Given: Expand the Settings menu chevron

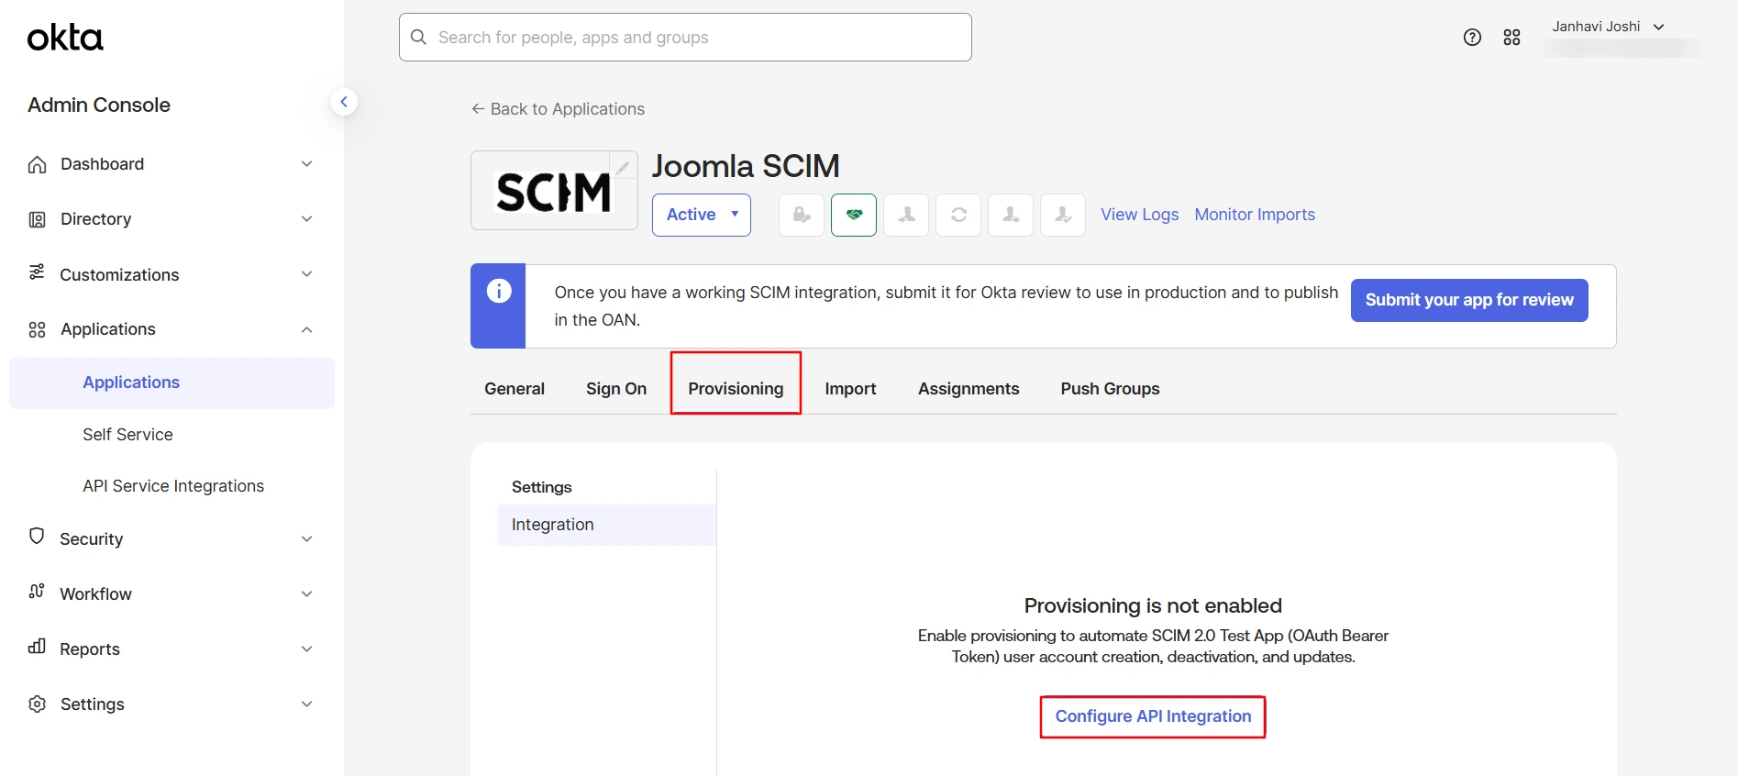Looking at the screenshot, I should point(307,704).
